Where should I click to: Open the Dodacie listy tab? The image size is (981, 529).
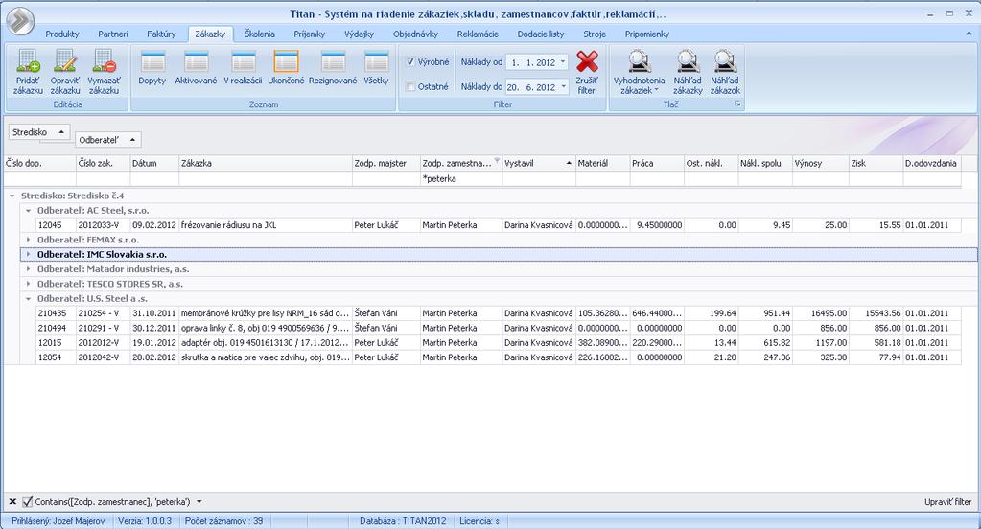541,34
